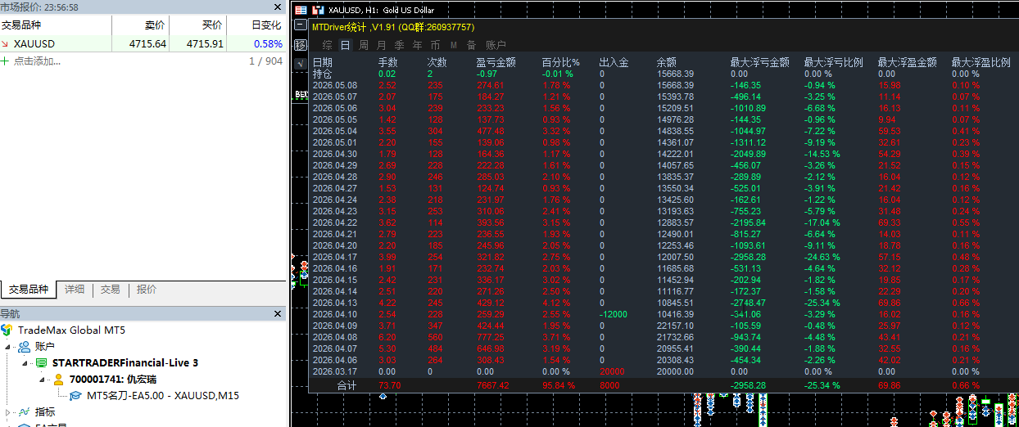Open the 账户 tab in statistics panel

496,45
